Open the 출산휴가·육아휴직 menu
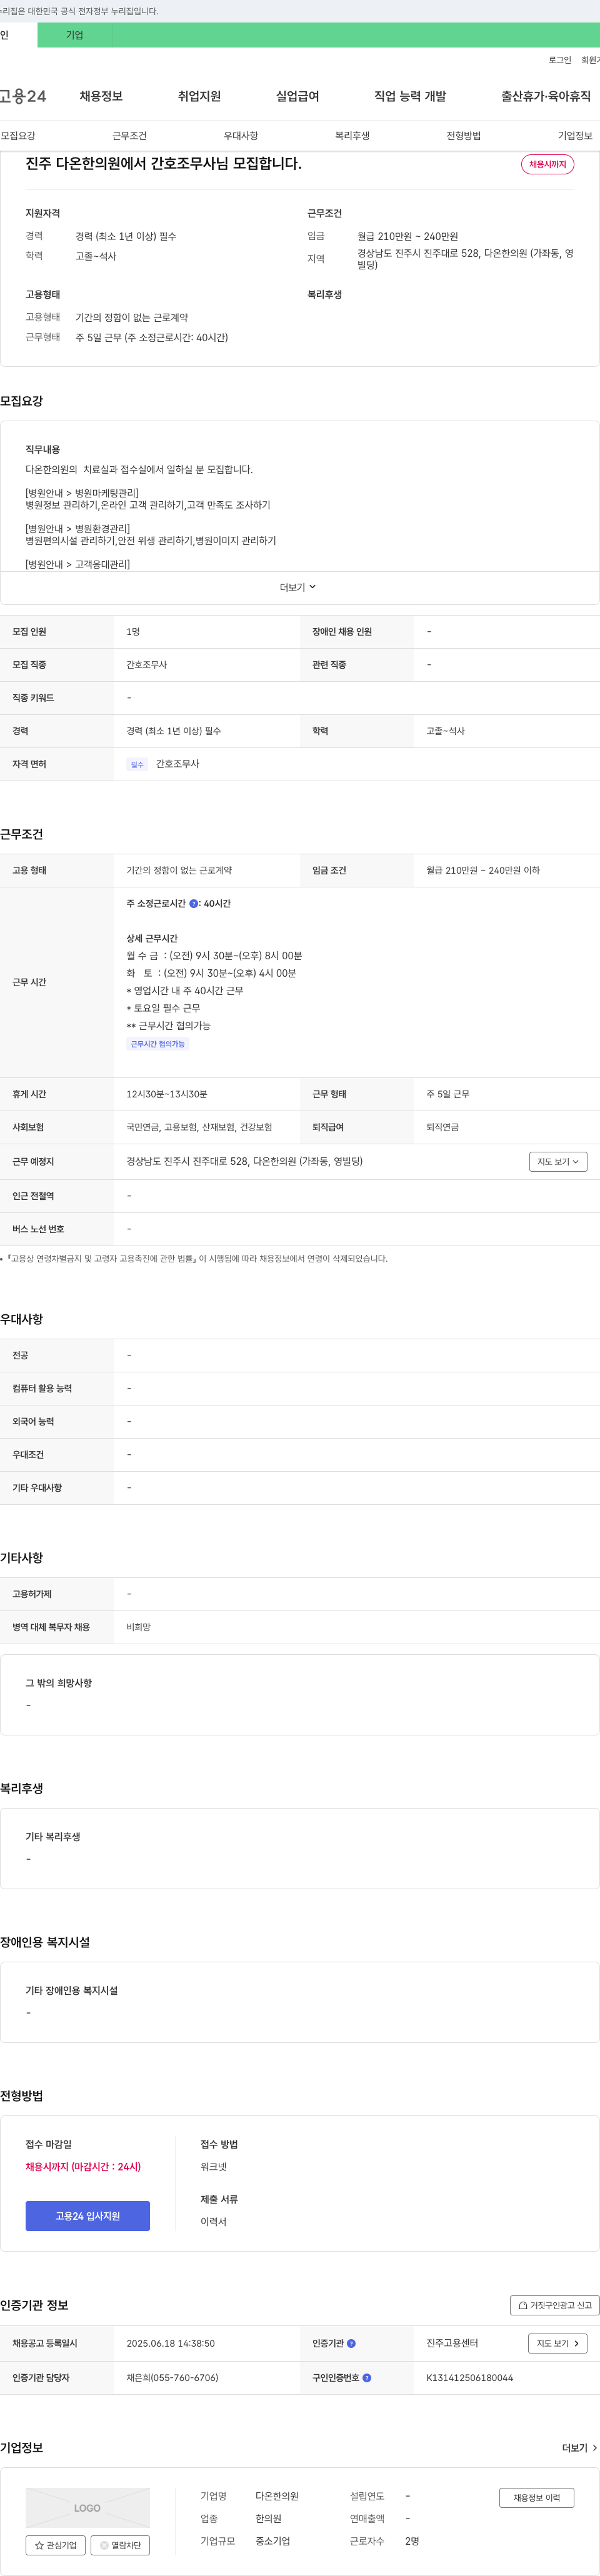This screenshot has width=600, height=2576. (546, 96)
